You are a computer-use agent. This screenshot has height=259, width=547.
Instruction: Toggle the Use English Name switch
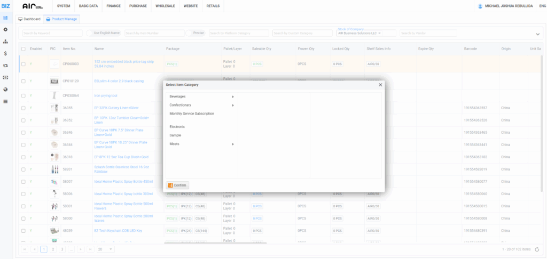click(x=89, y=33)
